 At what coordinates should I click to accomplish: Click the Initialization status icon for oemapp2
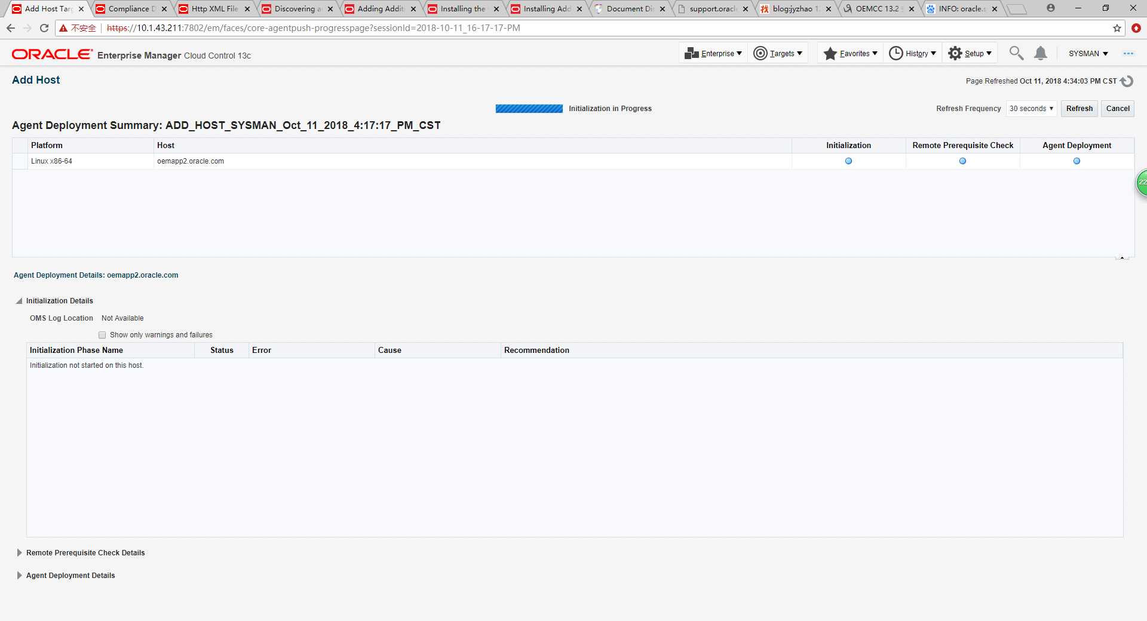click(848, 161)
